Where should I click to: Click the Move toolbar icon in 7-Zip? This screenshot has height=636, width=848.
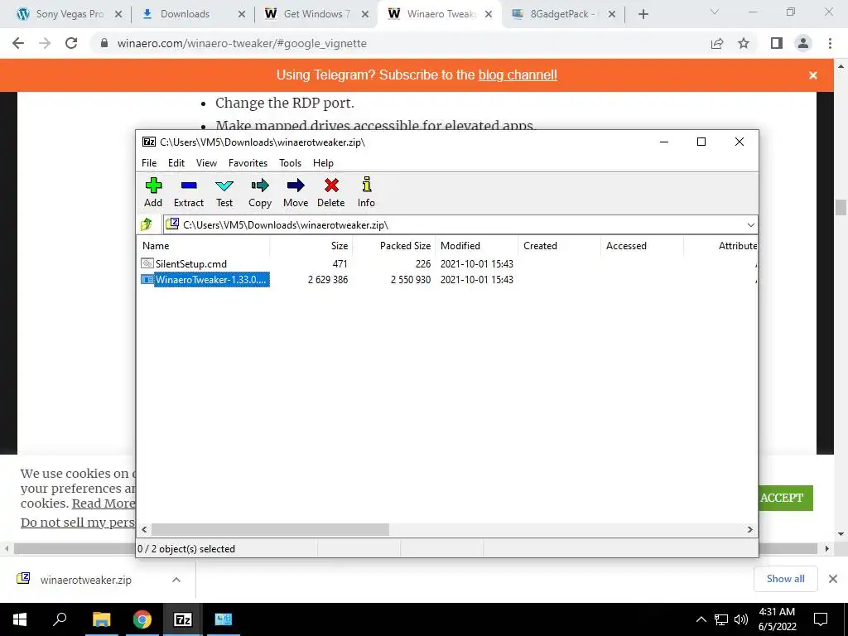pos(296,186)
